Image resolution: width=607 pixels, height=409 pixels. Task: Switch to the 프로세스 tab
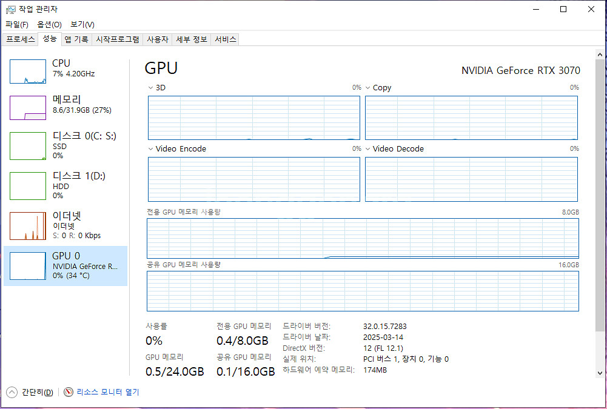point(20,39)
